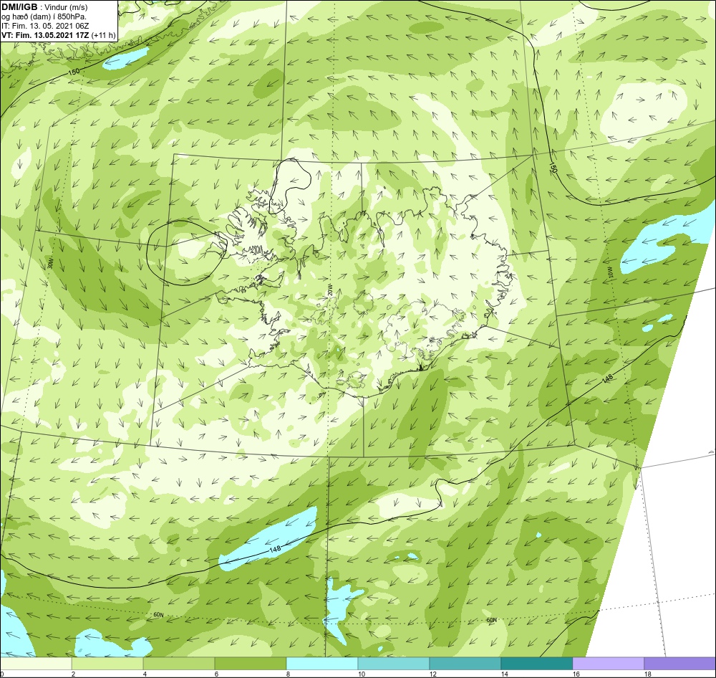Click the legend tick label '16'
Viewport: 716px width, 678px height.
576,674
